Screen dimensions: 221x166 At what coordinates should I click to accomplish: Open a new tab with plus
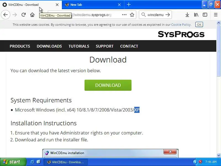[129, 5]
